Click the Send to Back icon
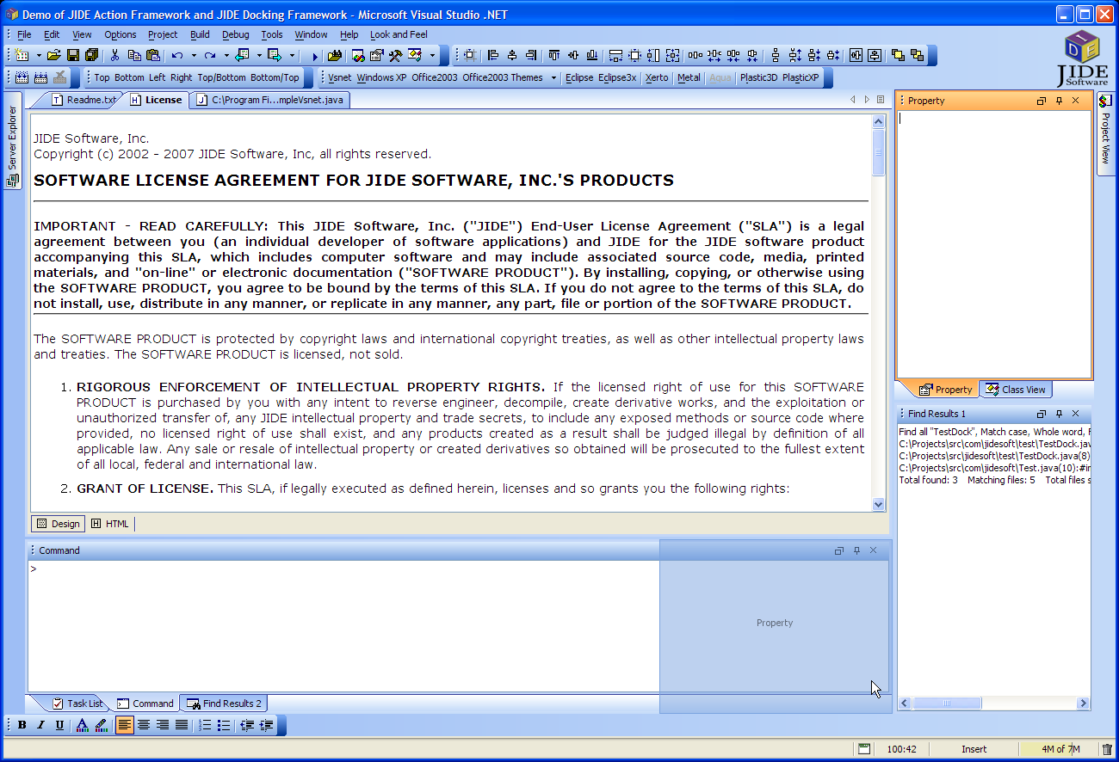The height and width of the screenshot is (762, 1119). click(918, 55)
